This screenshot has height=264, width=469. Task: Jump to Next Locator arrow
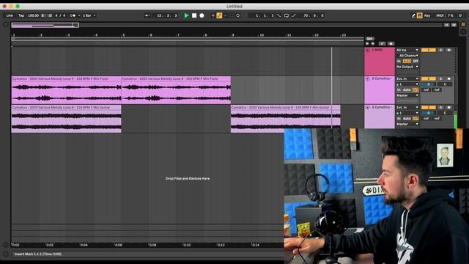[373, 44]
